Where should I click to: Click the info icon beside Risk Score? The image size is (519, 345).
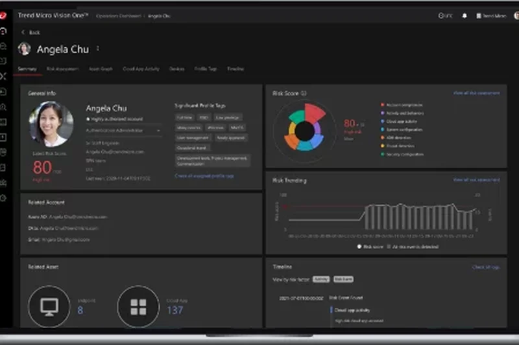pos(304,93)
